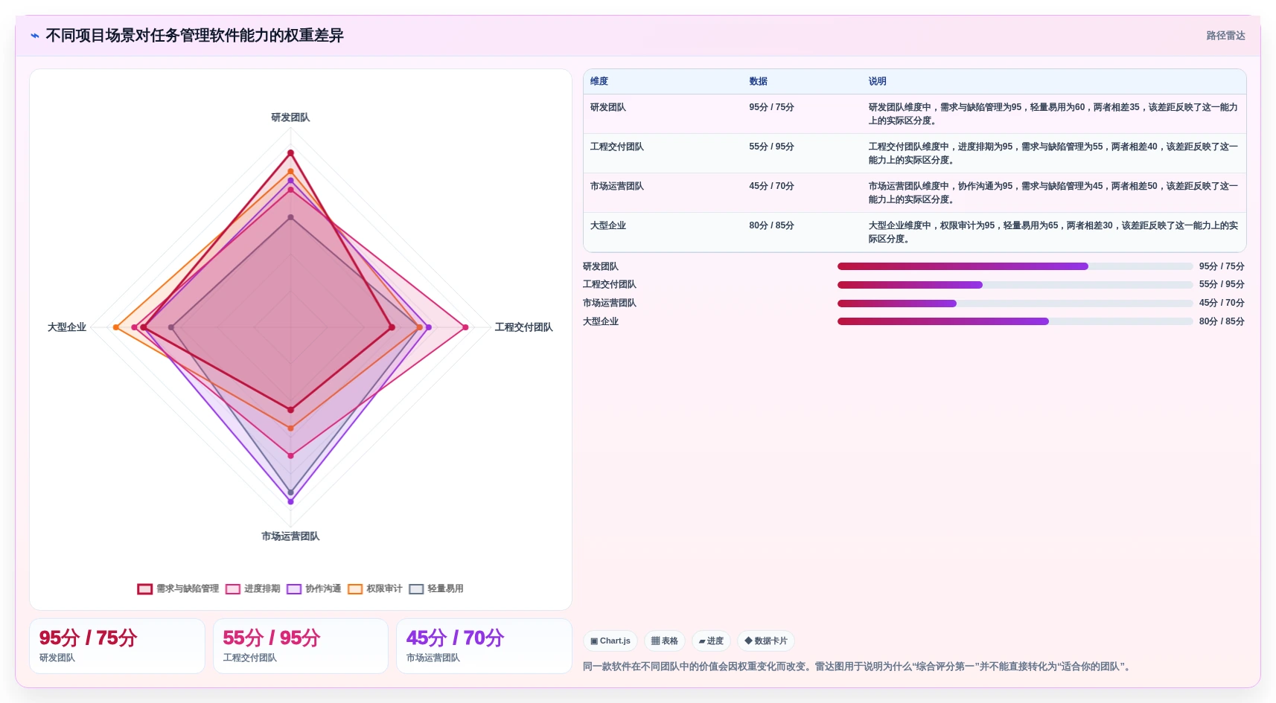Image resolution: width=1276 pixels, height=703 pixels.
Task: Click the 工程交付团队 progress bar
Action: pyautogui.click(x=1015, y=285)
